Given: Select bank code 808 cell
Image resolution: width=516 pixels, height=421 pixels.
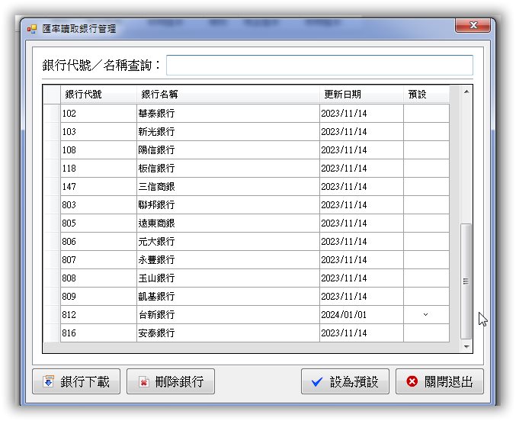Looking at the screenshot, I should coord(98,278).
